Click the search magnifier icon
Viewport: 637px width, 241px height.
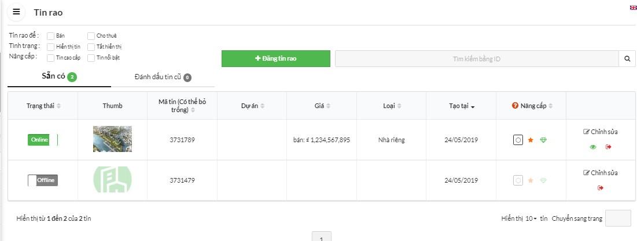pos(627,59)
